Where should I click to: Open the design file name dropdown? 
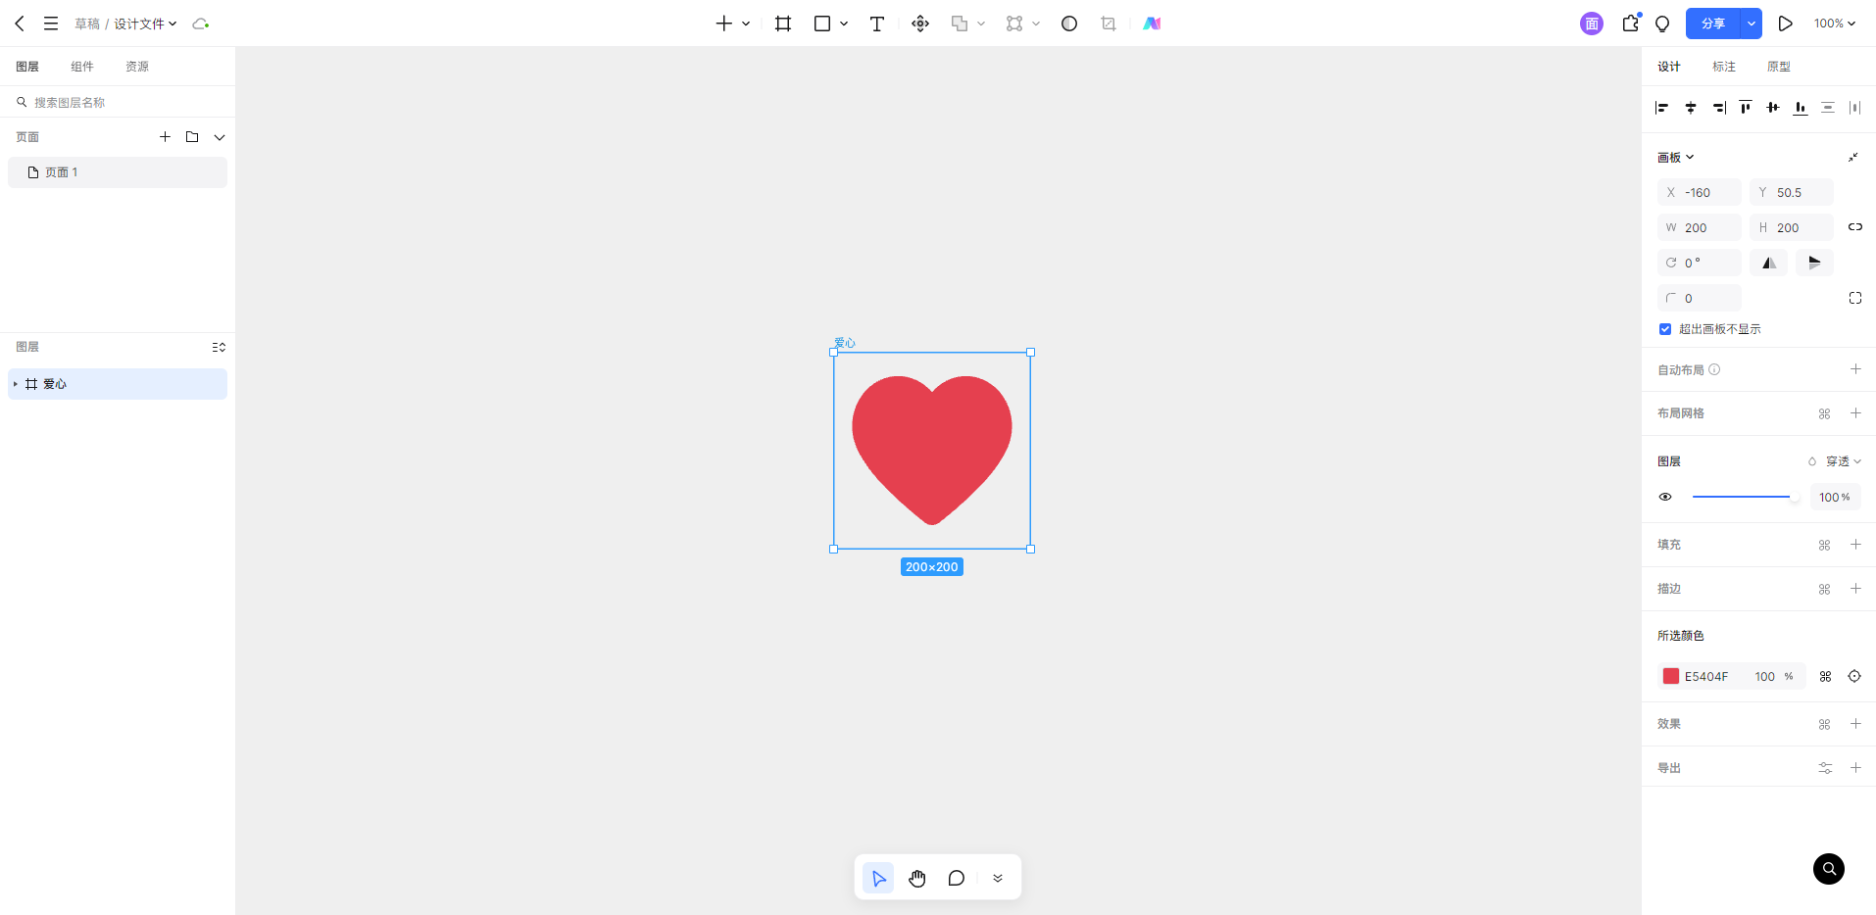pos(146,24)
